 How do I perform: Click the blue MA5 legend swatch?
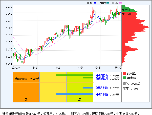95,3
